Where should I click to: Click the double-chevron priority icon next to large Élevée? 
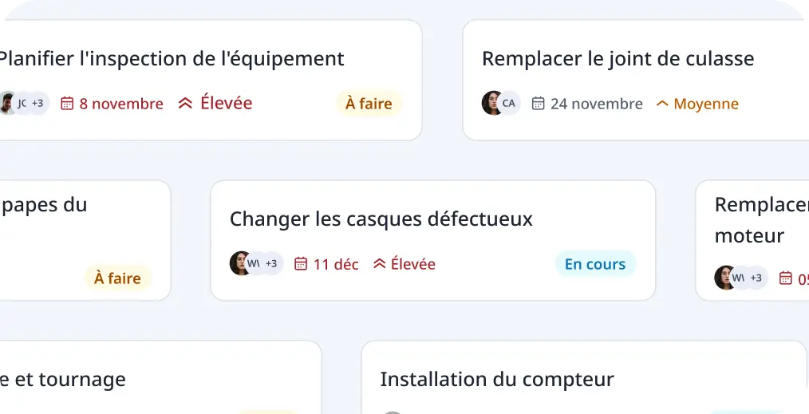tap(185, 103)
